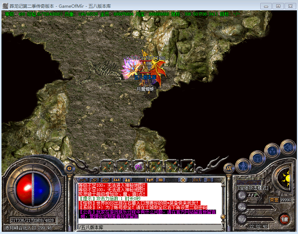
Task: Open the character equipment icon
Action: tap(243, 166)
